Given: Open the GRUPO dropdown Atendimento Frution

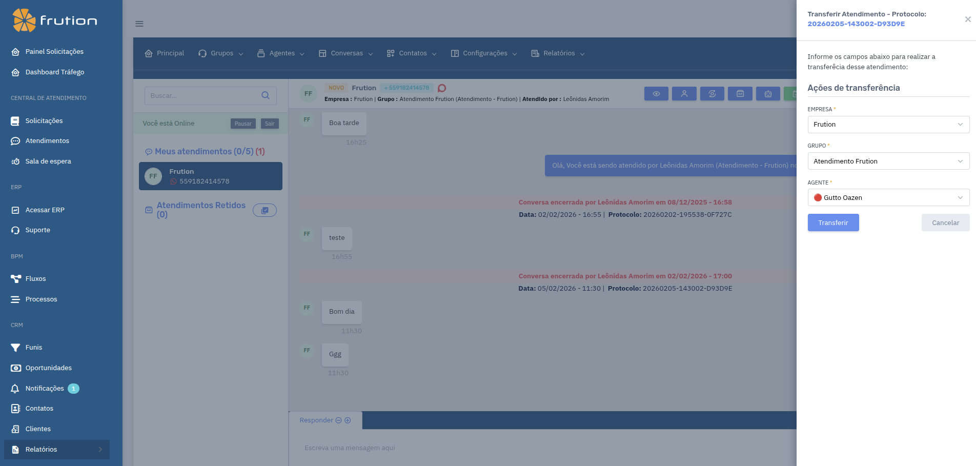Looking at the screenshot, I should [x=888, y=161].
